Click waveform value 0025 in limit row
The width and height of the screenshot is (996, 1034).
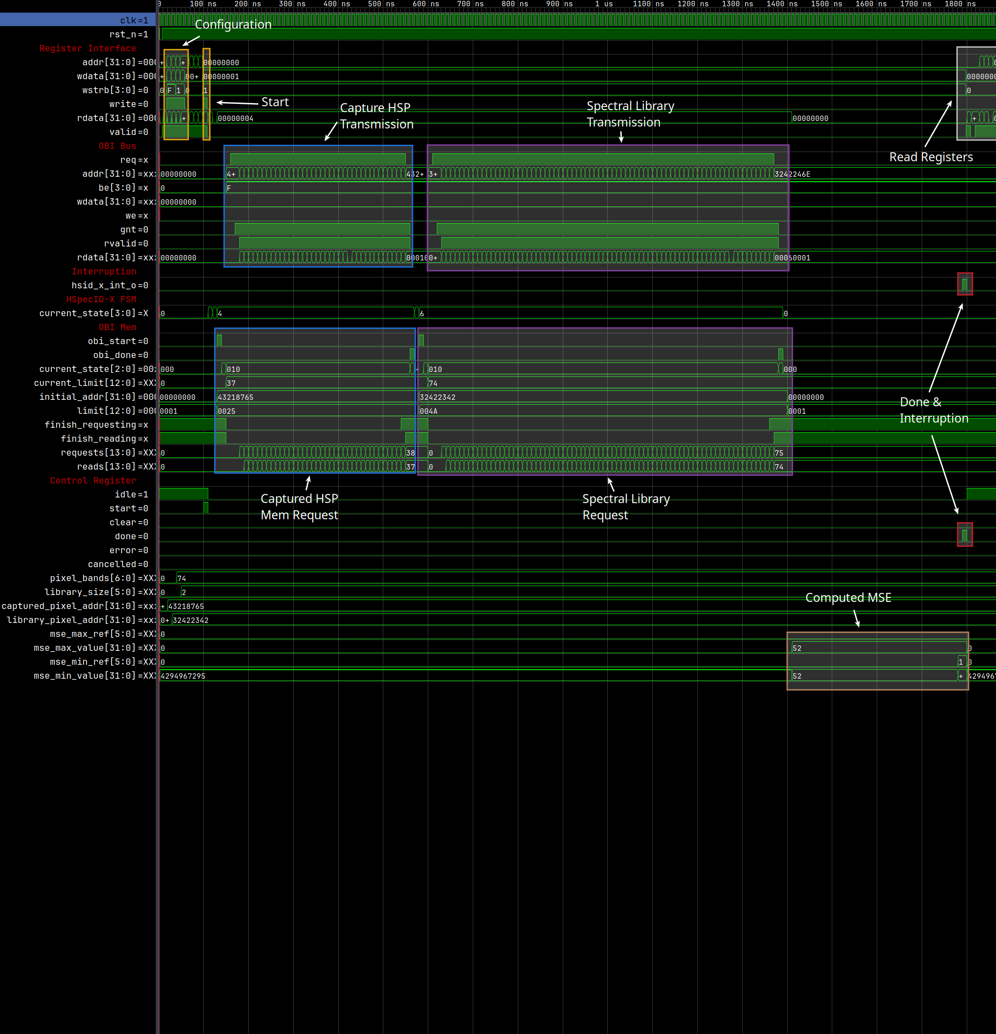pyautogui.click(x=226, y=411)
